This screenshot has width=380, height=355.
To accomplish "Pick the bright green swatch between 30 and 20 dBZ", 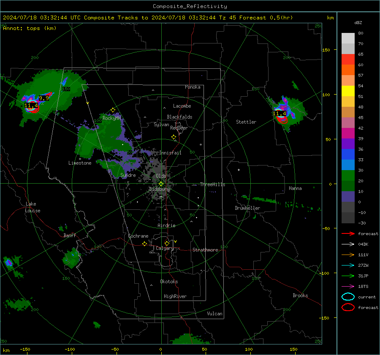I will (348, 176).
